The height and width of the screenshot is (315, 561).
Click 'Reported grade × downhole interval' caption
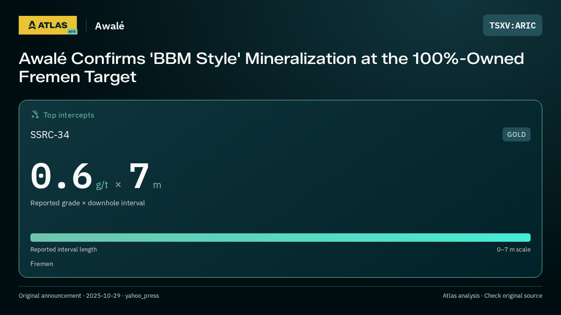88,203
